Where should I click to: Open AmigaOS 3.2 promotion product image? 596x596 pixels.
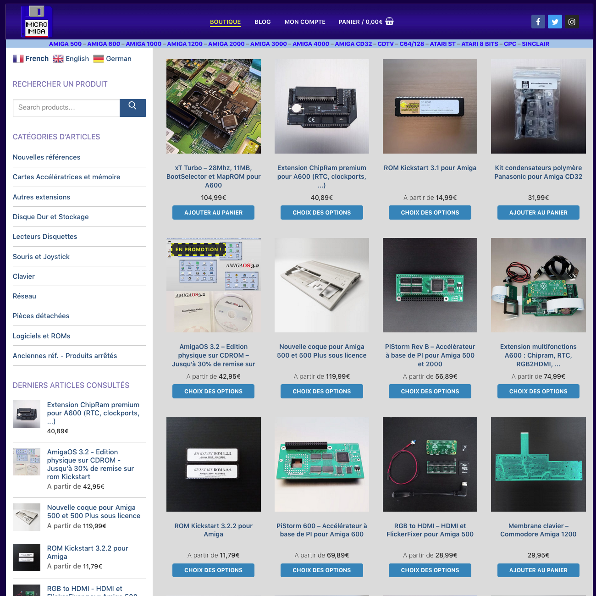click(214, 285)
